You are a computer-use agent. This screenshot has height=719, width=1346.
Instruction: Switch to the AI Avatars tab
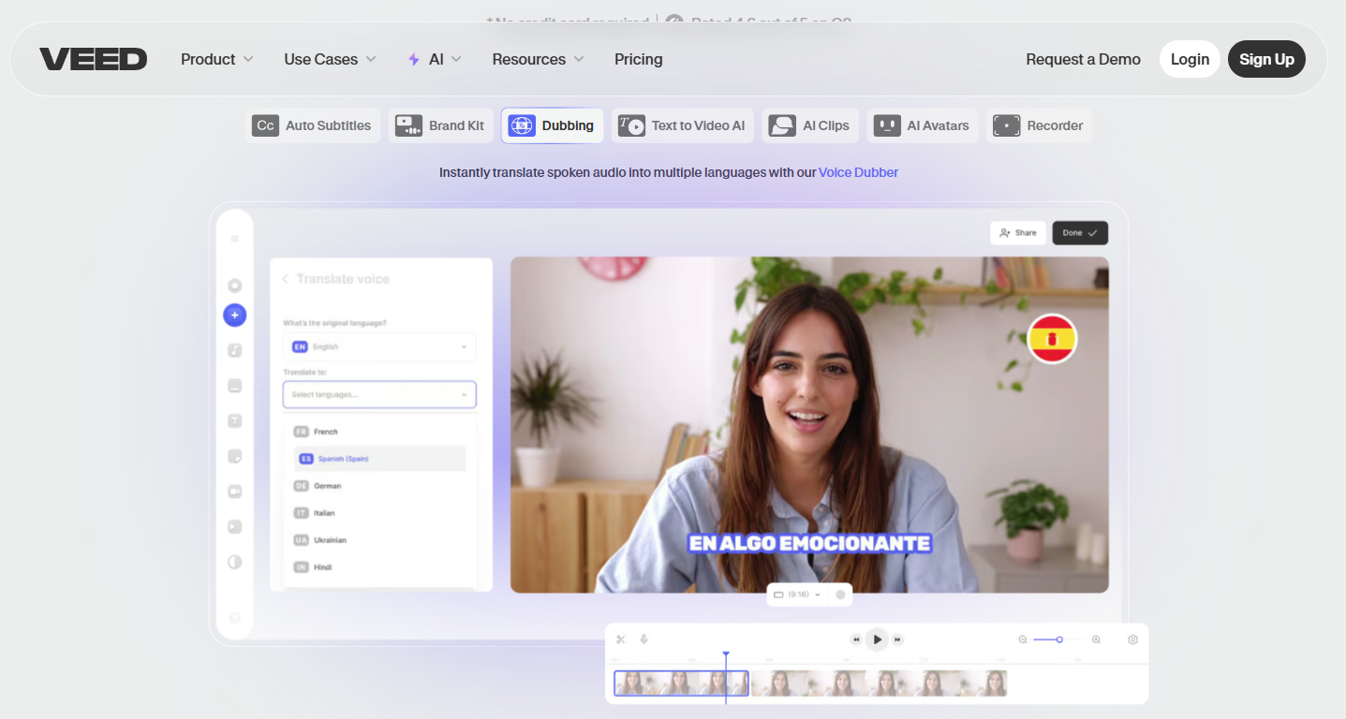(x=922, y=125)
